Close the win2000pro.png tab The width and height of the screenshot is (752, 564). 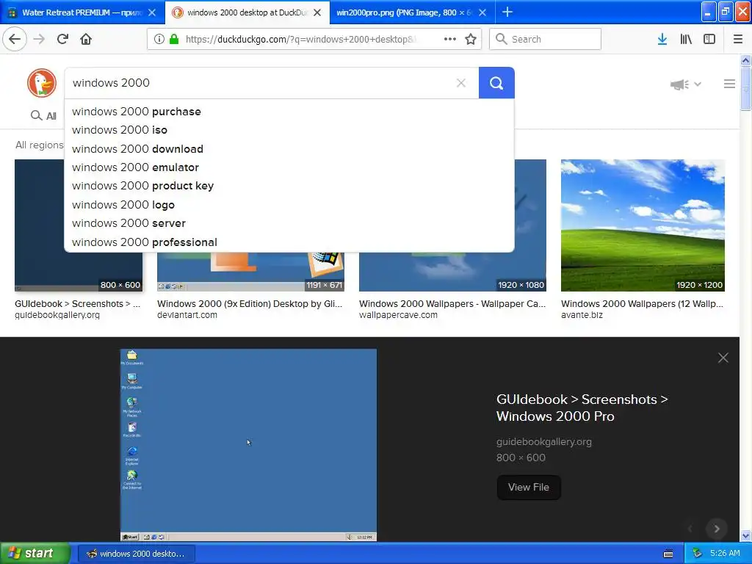482,12
